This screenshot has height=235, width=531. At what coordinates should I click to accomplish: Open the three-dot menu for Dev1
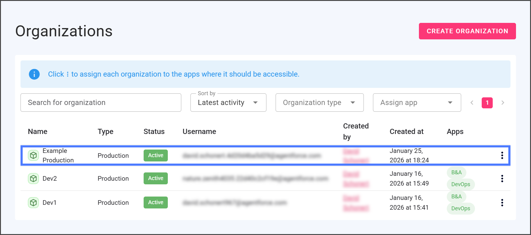tap(502, 203)
